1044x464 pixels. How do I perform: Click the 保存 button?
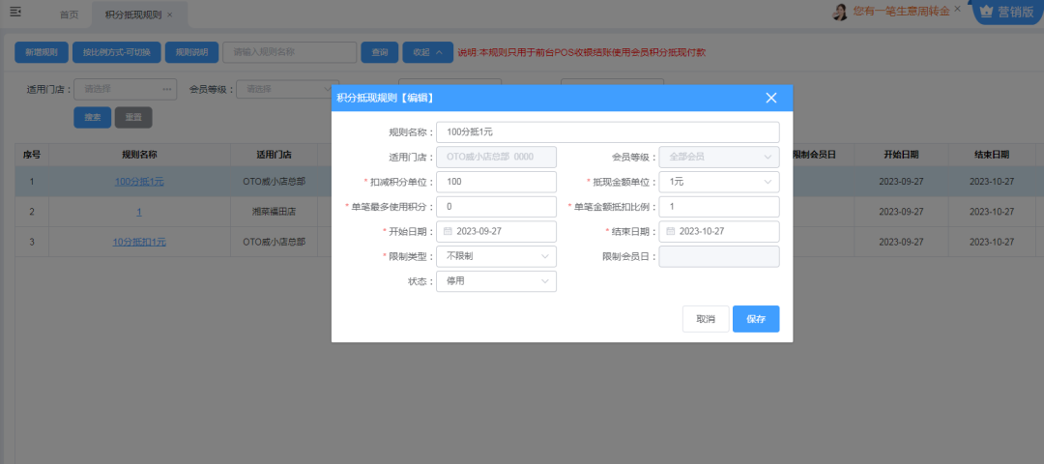755,319
